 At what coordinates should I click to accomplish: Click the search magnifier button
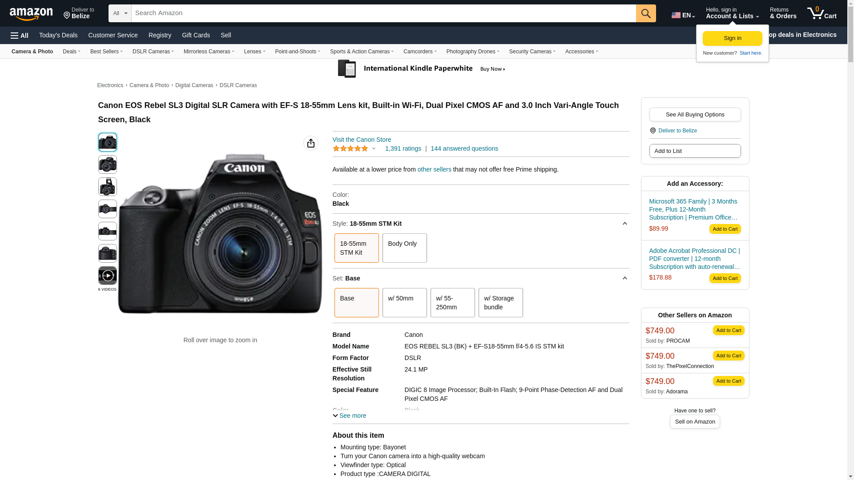click(645, 13)
